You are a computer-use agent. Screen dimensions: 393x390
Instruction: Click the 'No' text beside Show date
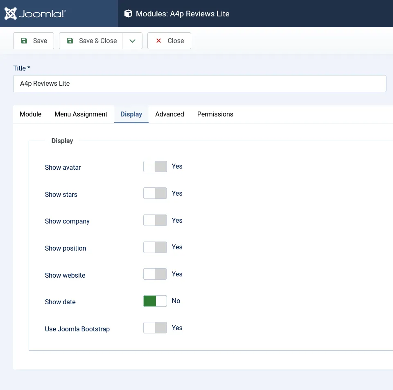coord(176,301)
